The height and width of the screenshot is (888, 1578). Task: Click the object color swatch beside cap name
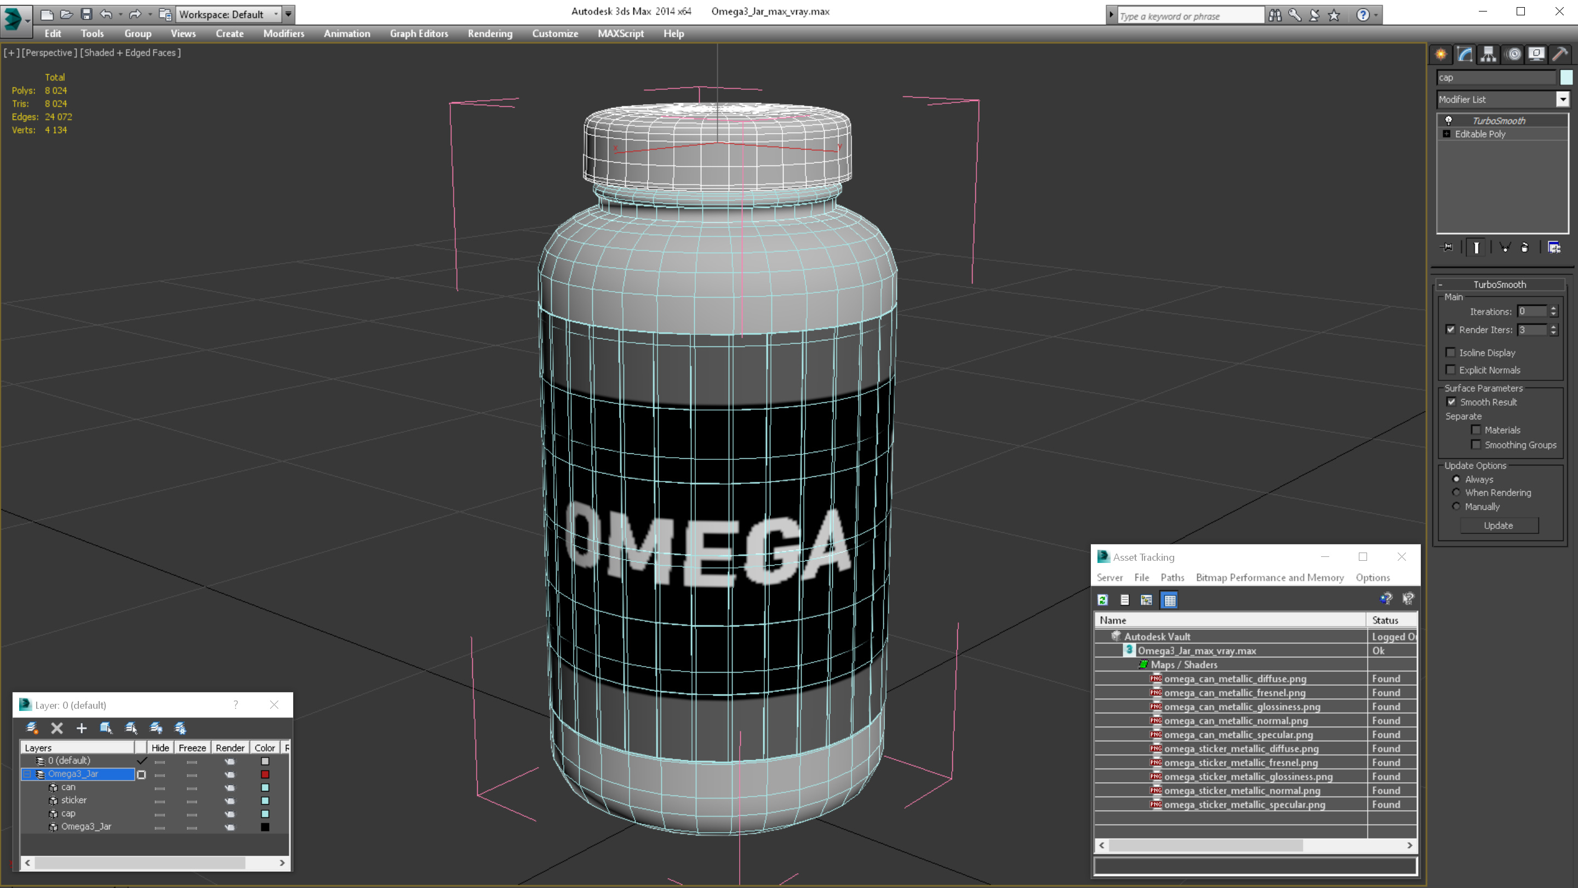point(1566,77)
